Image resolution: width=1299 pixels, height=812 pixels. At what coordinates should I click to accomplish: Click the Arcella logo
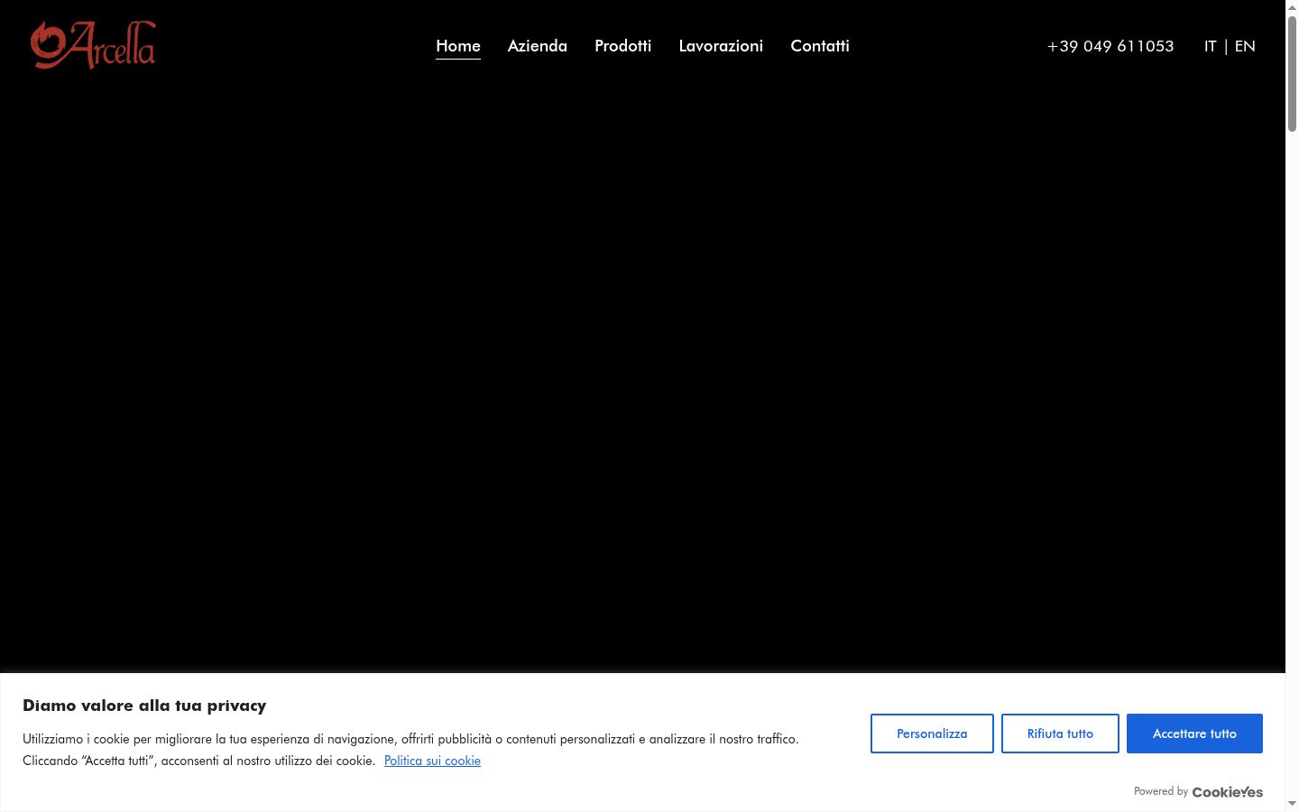pyautogui.click(x=93, y=45)
